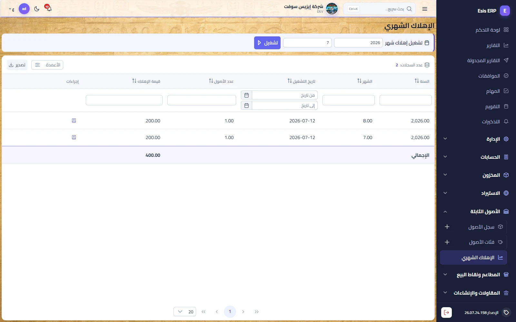Viewport: 516px width, 322px height.
Task: Click the month input showing 7
Action: click(x=307, y=43)
